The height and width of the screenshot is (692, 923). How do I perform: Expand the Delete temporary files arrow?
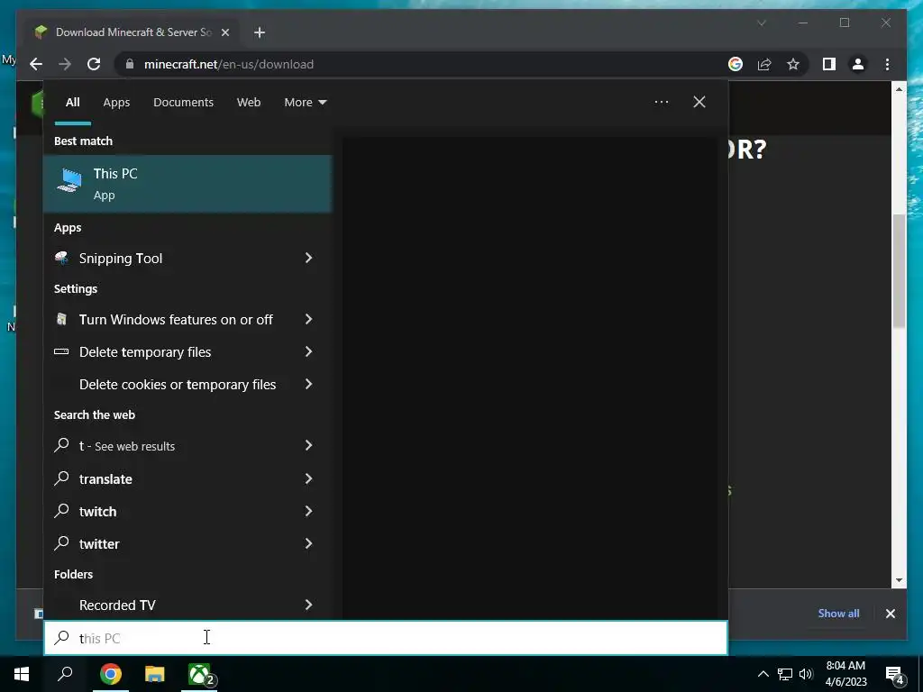(x=308, y=351)
